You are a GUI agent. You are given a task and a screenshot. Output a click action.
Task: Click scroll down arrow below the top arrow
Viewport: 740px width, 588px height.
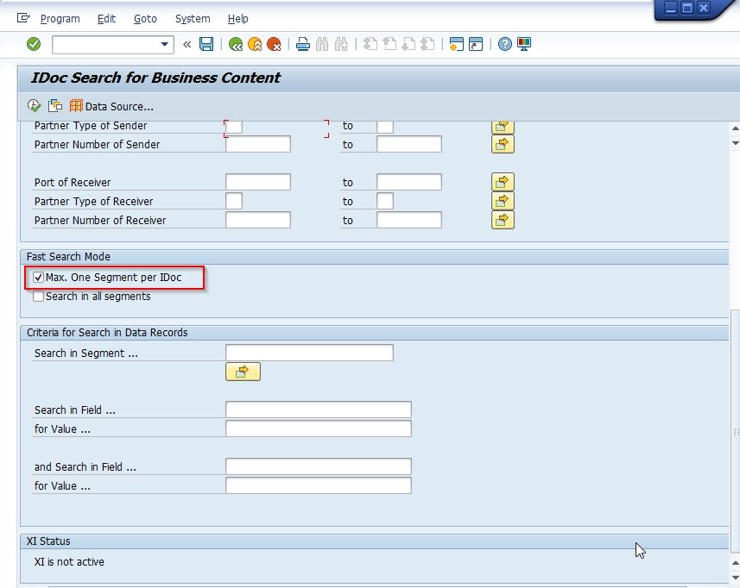click(736, 143)
